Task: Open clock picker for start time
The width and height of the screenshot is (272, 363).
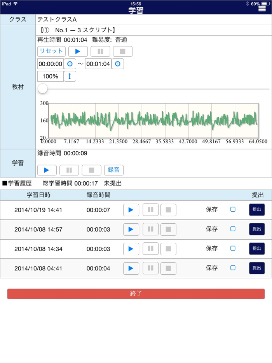Action: (x=70, y=64)
